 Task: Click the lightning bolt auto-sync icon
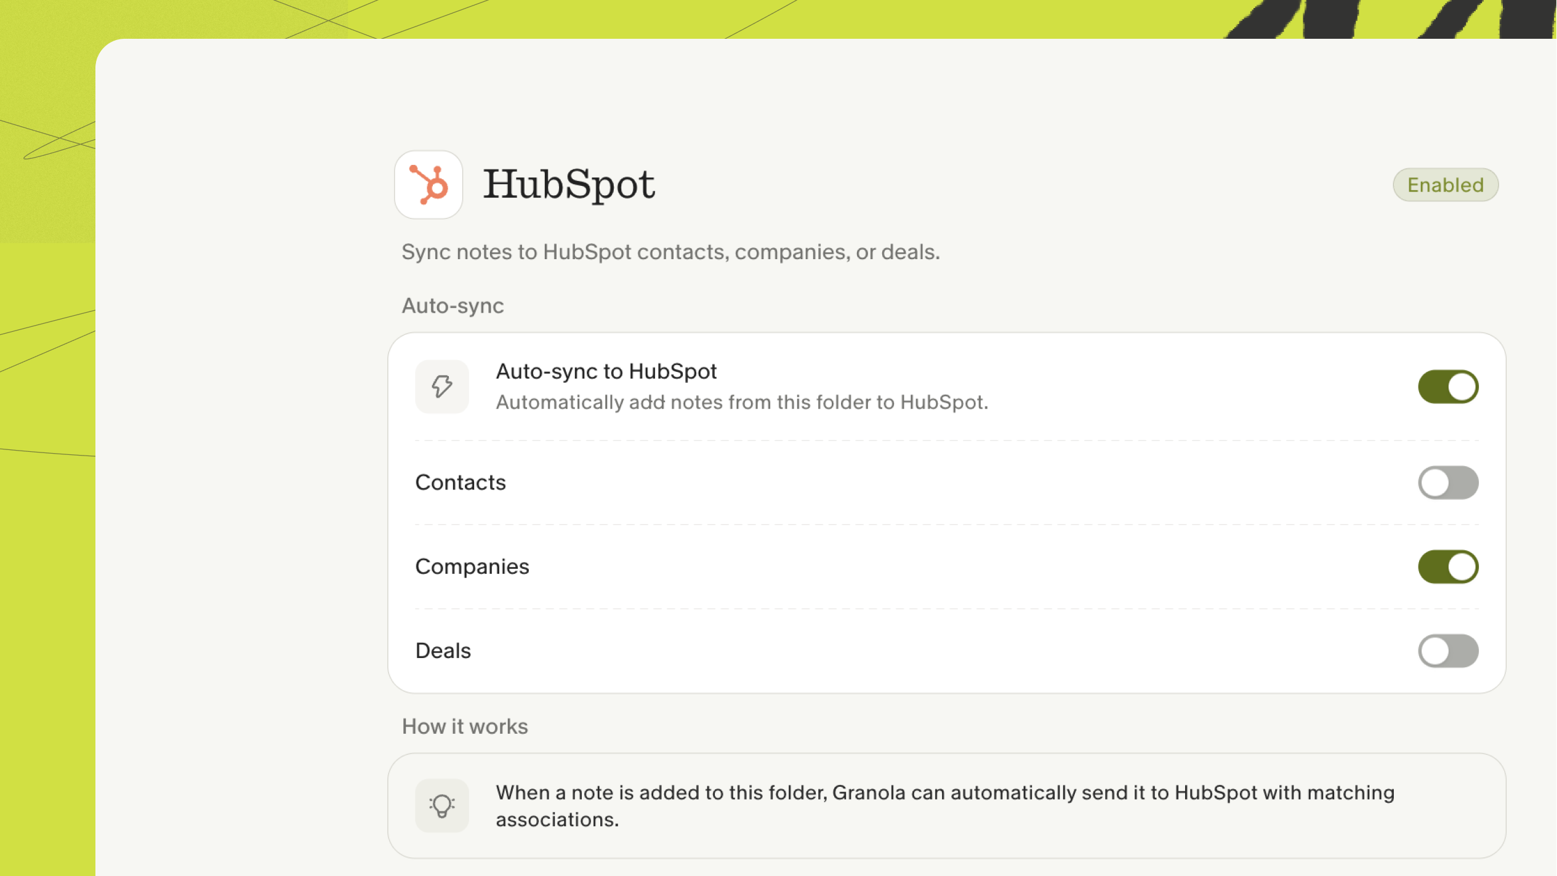[x=442, y=387]
